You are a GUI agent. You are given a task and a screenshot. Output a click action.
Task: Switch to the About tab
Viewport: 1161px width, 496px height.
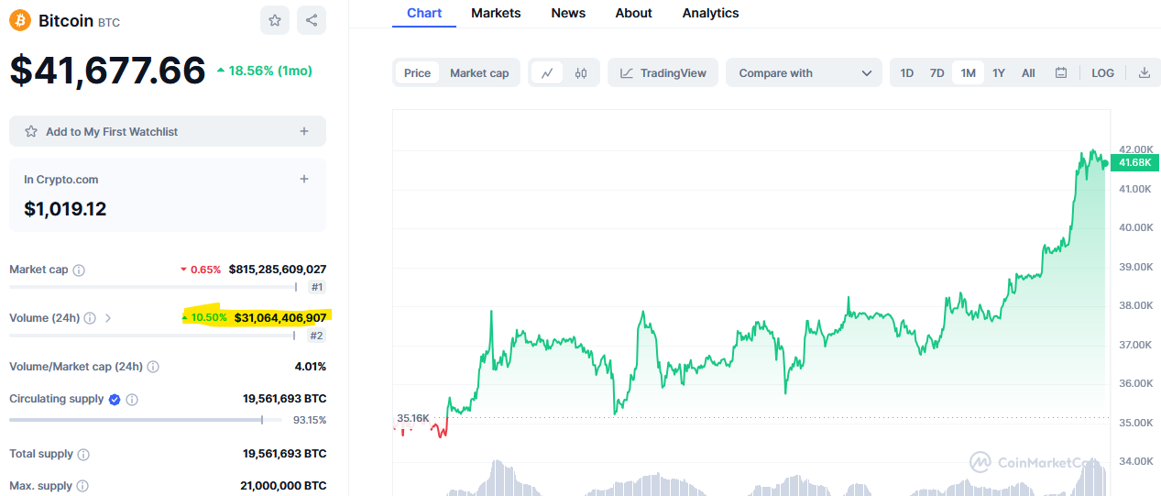tap(633, 13)
